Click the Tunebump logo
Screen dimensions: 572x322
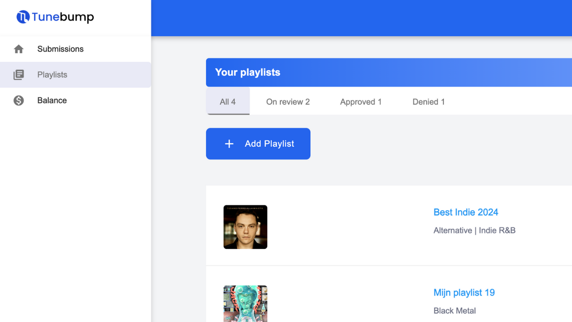[55, 17]
